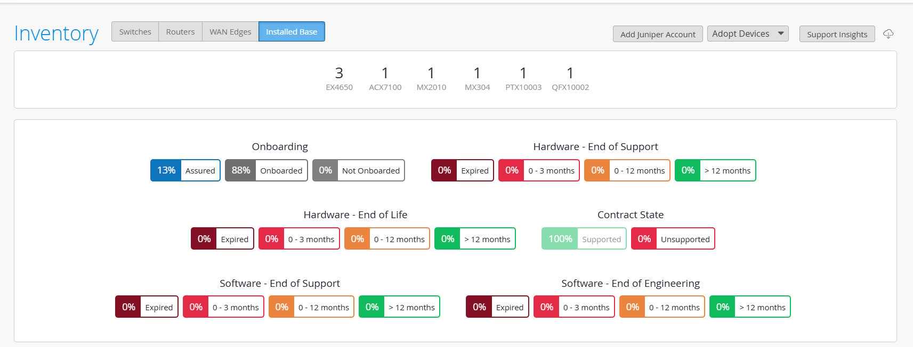Select the Unsupported contract state filter
Image resolution: width=913 pixels, height=347 pixels.
(x=673, y=239)
